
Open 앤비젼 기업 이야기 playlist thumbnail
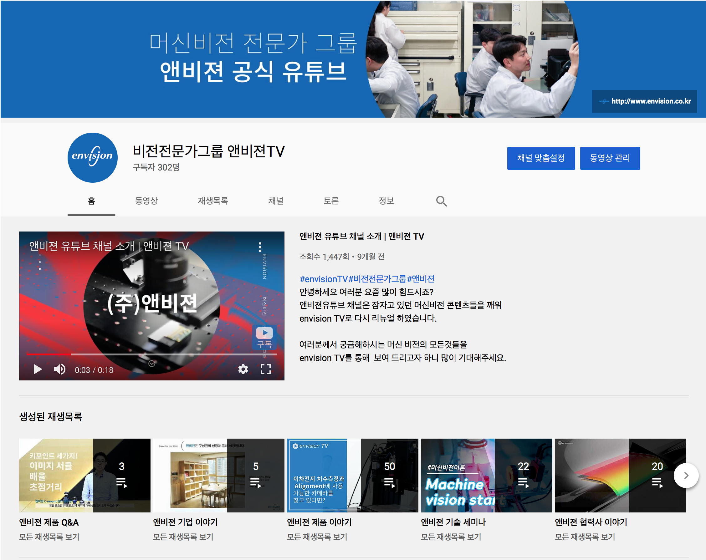pos(219,475)
